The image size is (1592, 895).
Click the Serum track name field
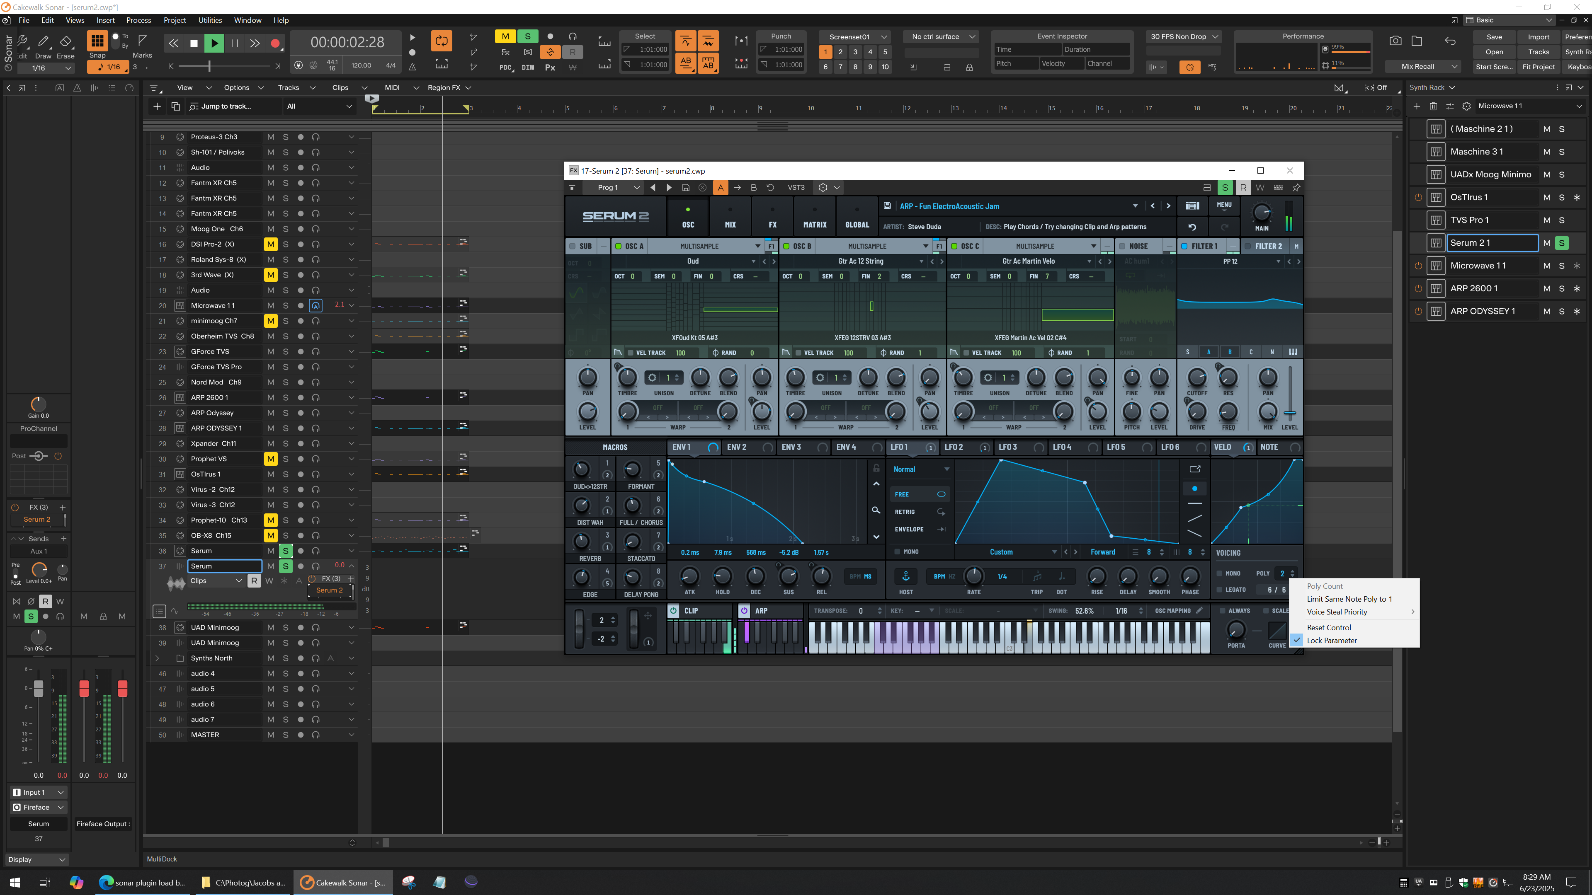(224, 566)
